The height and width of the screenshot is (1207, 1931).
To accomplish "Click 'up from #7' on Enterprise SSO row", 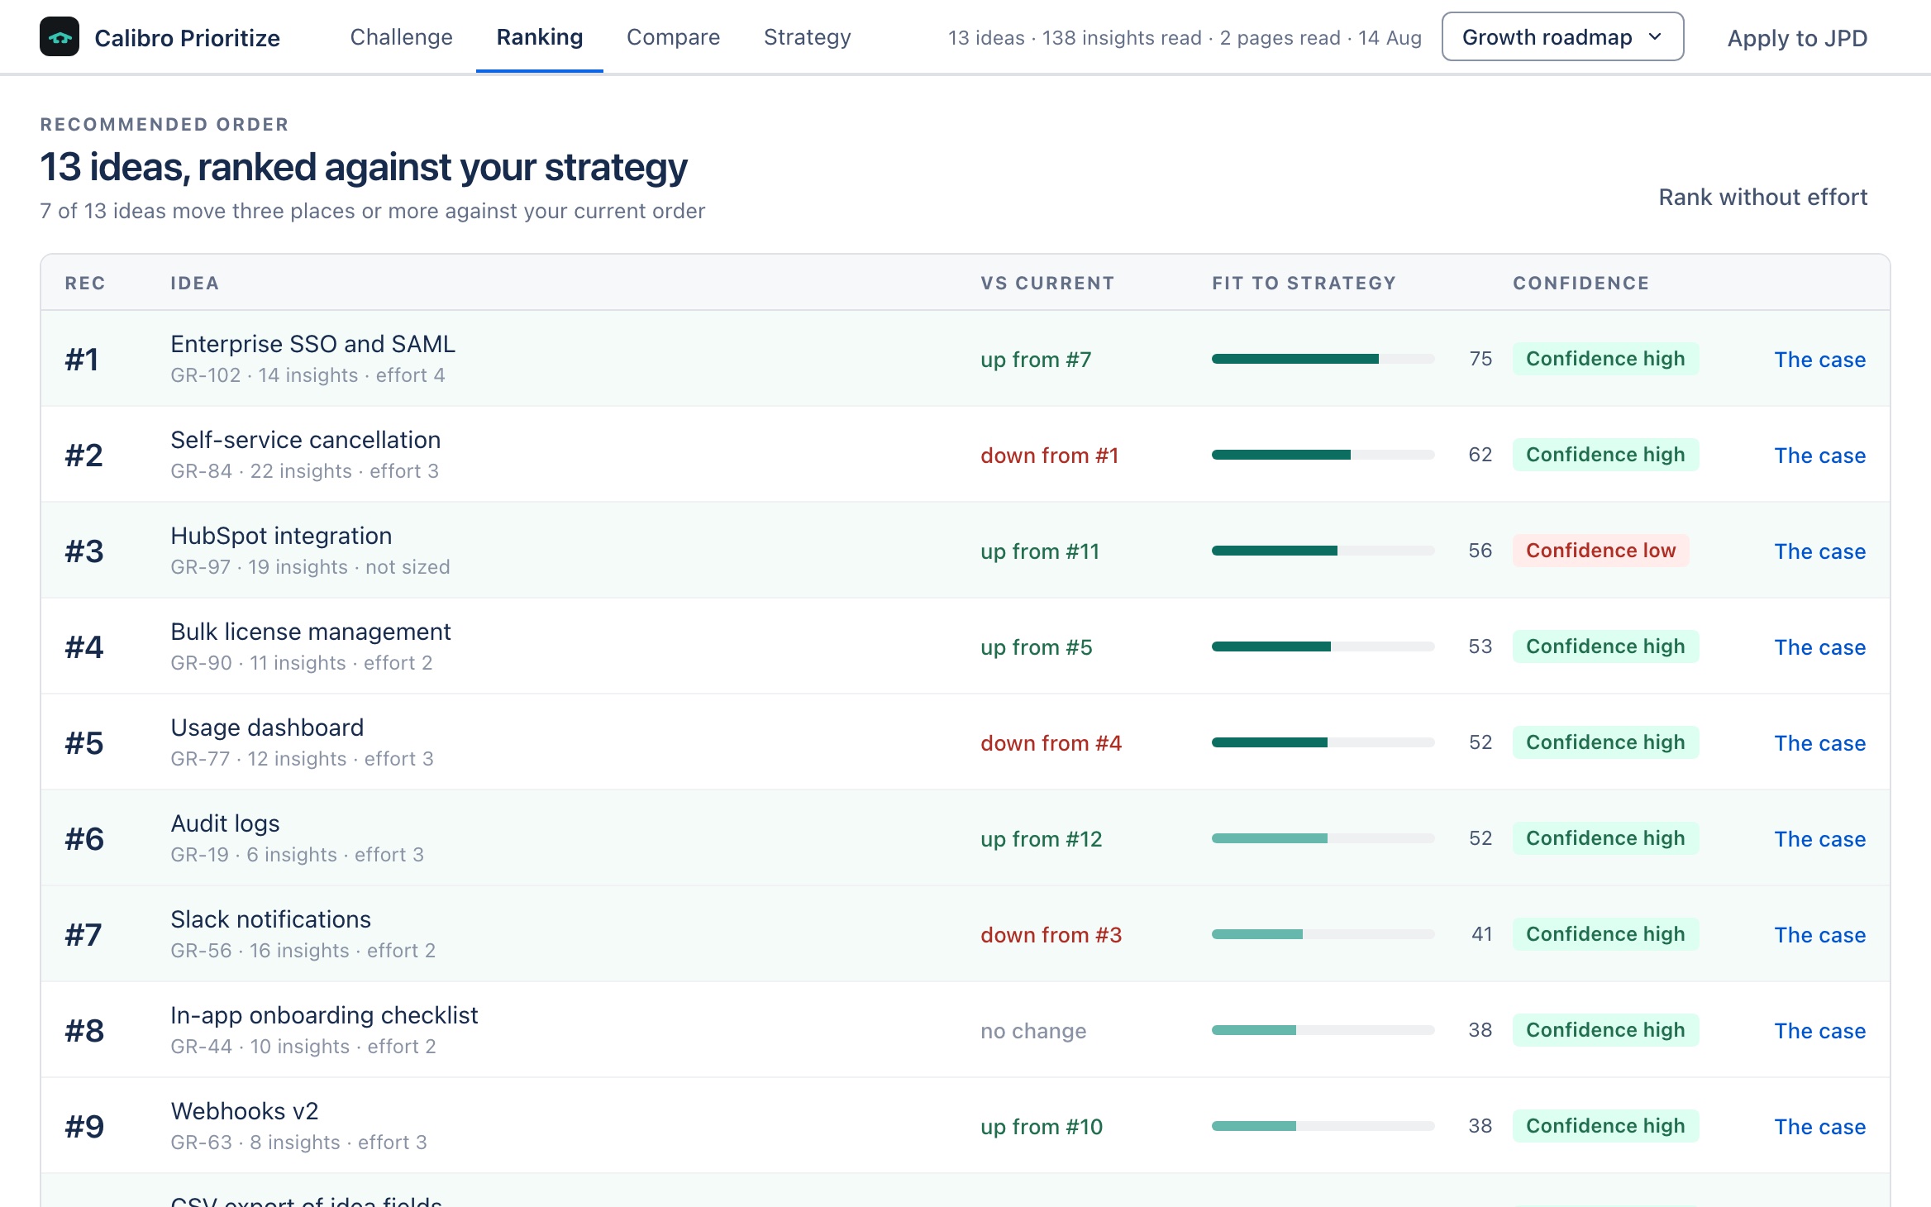I will [1036, 360].
